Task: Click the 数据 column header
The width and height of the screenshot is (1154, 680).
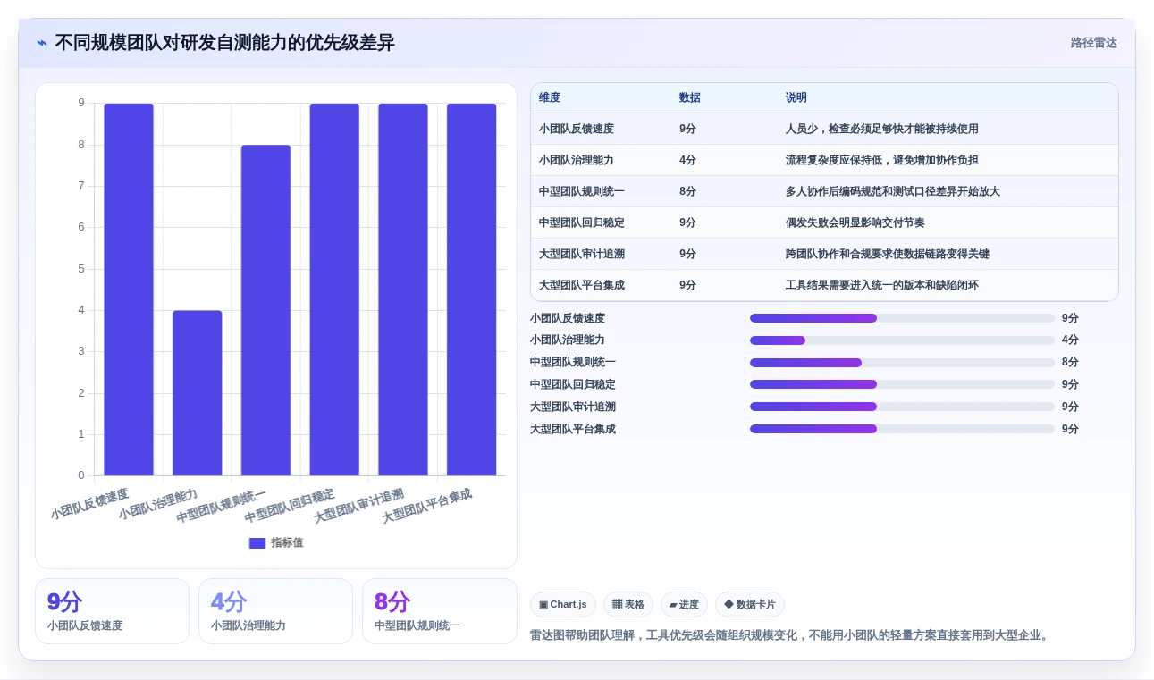Action: click(690, 97)
